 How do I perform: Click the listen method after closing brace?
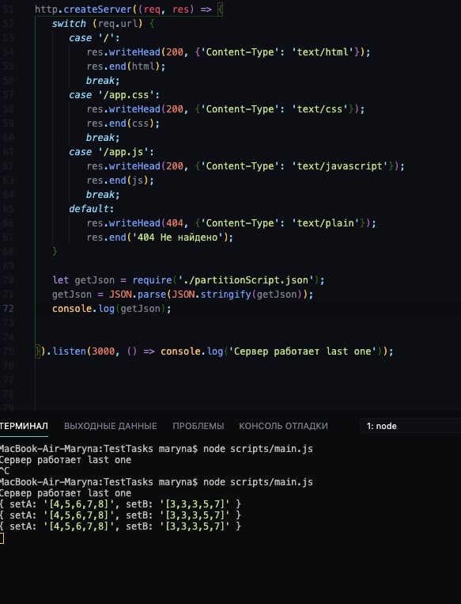[70, 351]
